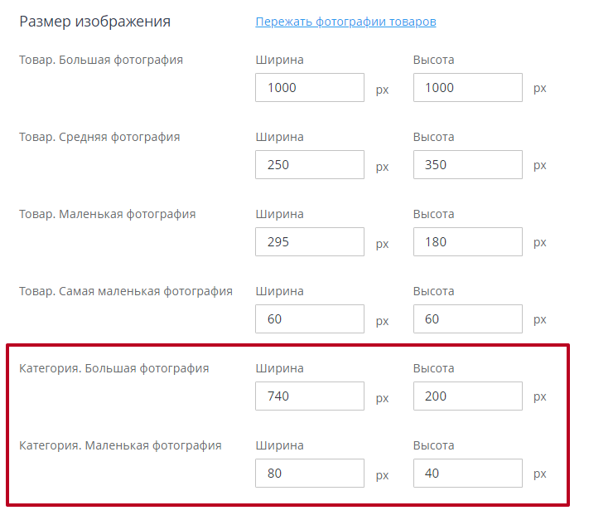613x520 pixels.
Task: Focus height input for Категория. Большая фотография
Action: tap(467, 396)
